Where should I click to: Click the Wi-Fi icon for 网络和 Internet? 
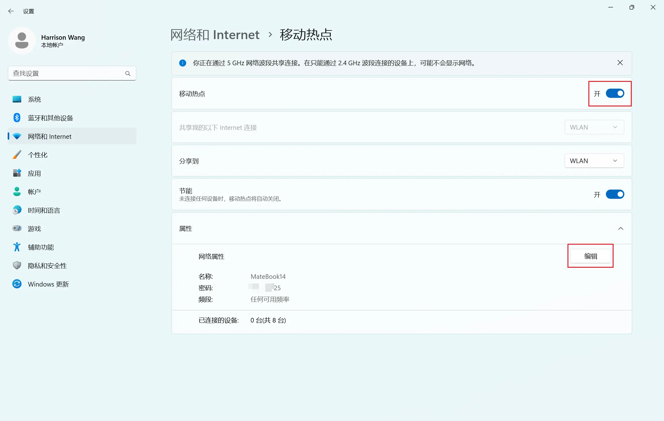tap(17, 136)
